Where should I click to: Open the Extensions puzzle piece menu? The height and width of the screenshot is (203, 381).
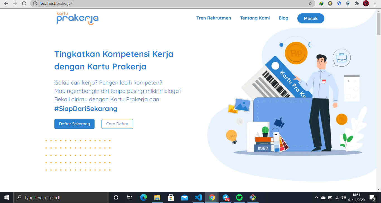tap(357, 3)
